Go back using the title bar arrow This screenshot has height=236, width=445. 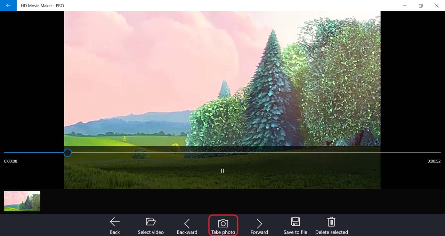point(8,6)
